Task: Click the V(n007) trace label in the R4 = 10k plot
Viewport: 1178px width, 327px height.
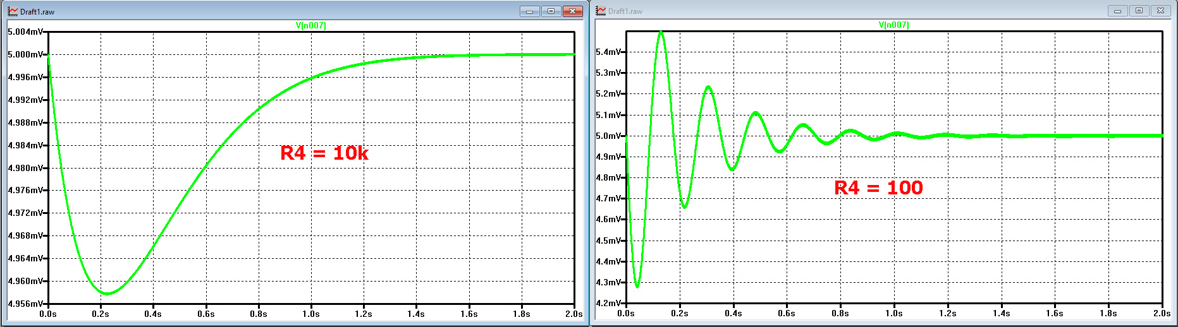Action: [311, 26]
